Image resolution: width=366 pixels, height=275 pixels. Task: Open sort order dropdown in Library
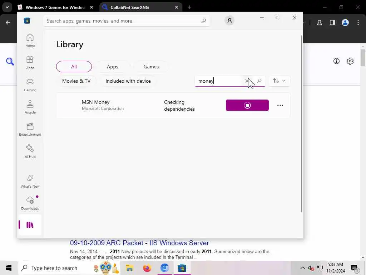pyautogui.click(x=280, y=81)
